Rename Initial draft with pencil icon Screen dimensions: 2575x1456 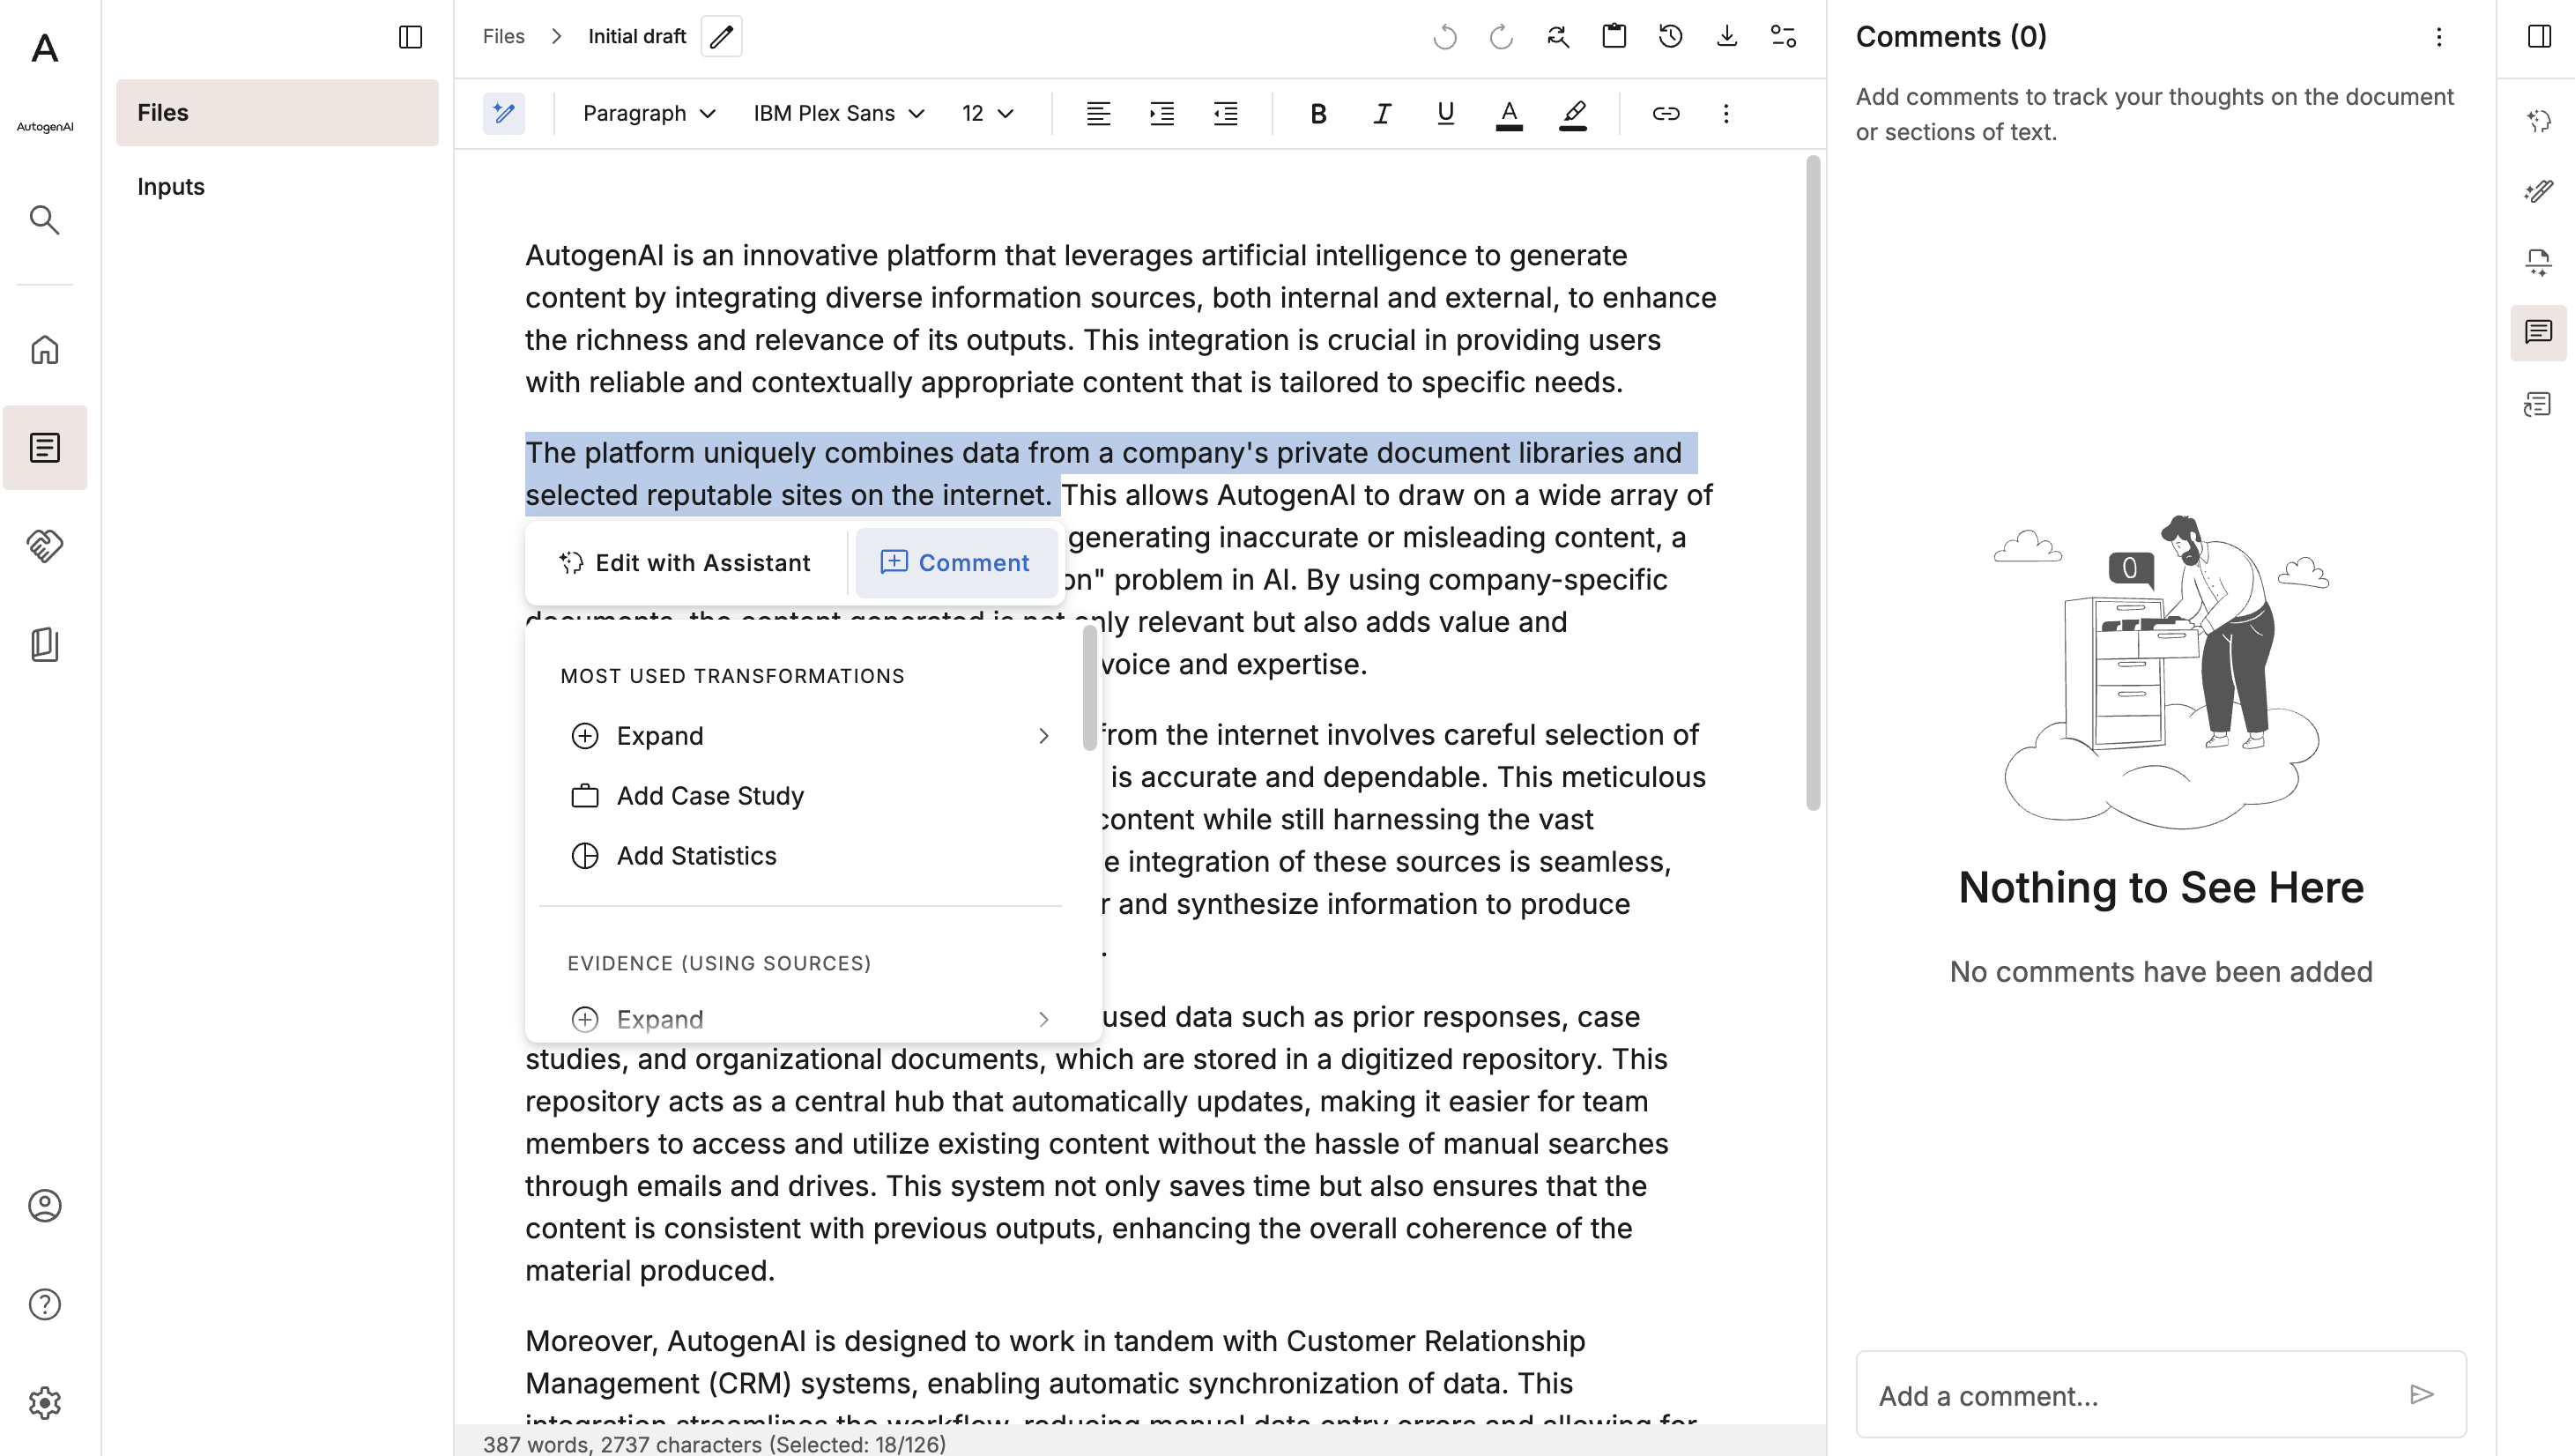coord(722,37)
